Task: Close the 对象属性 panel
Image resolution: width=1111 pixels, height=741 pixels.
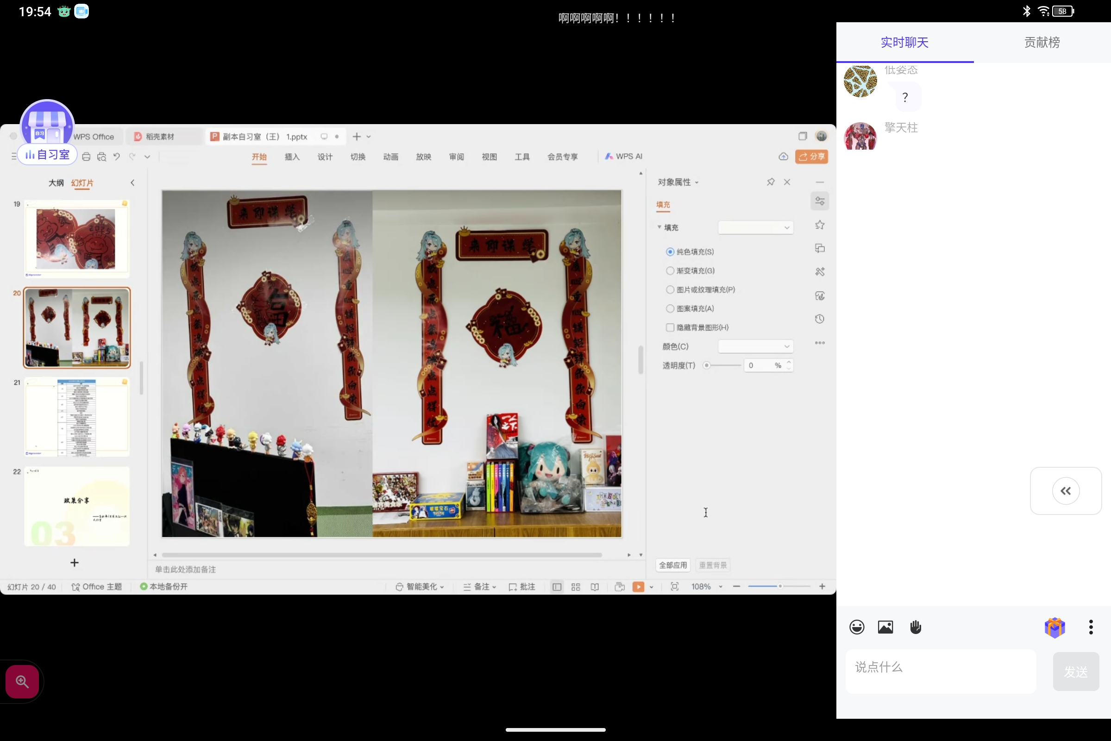Action: pos(787,182)
